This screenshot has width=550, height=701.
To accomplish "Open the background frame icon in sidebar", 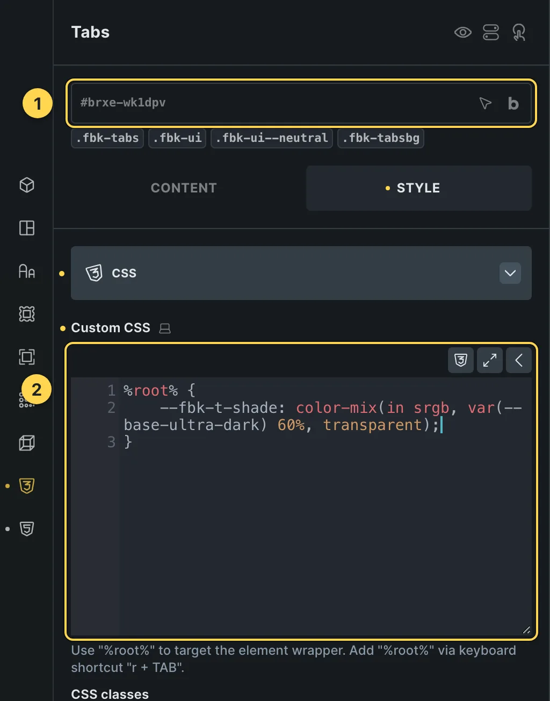I will click(x=27, y=314).
